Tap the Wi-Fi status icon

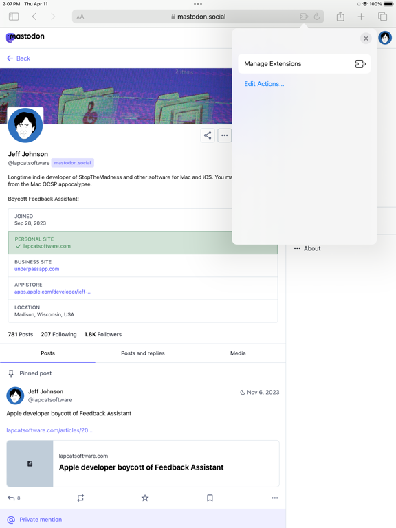pyautogui.click(x=364, y=4)
